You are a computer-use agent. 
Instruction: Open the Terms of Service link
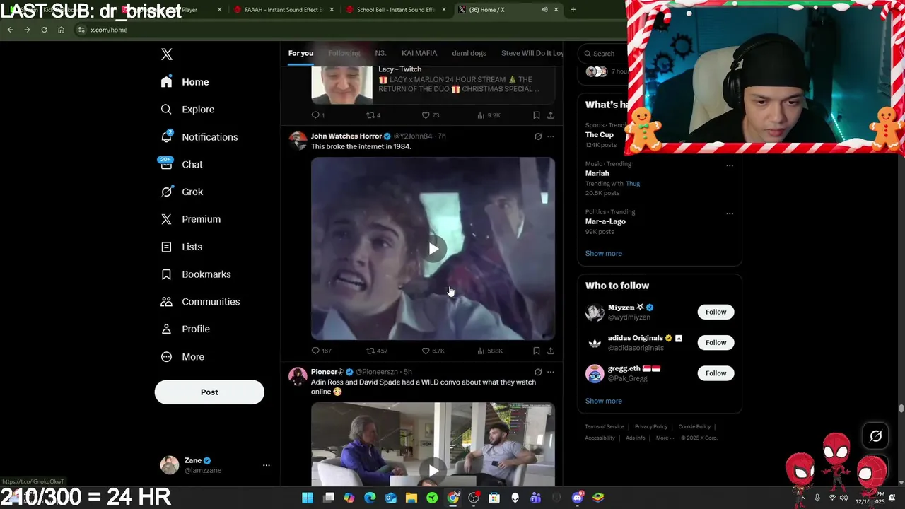pos(605,427)
